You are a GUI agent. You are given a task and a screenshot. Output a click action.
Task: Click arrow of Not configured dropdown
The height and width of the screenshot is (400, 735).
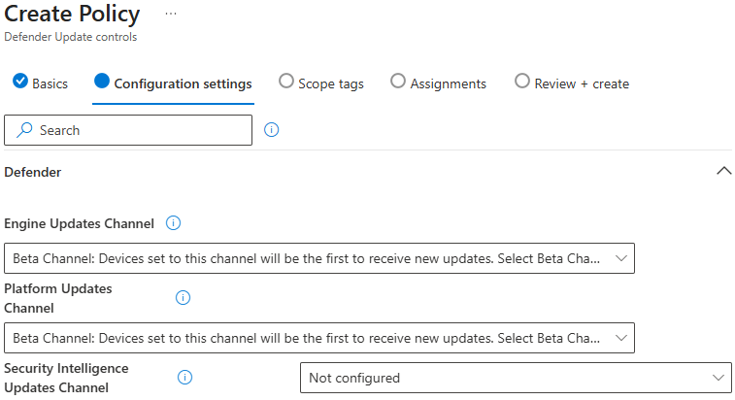718,378
